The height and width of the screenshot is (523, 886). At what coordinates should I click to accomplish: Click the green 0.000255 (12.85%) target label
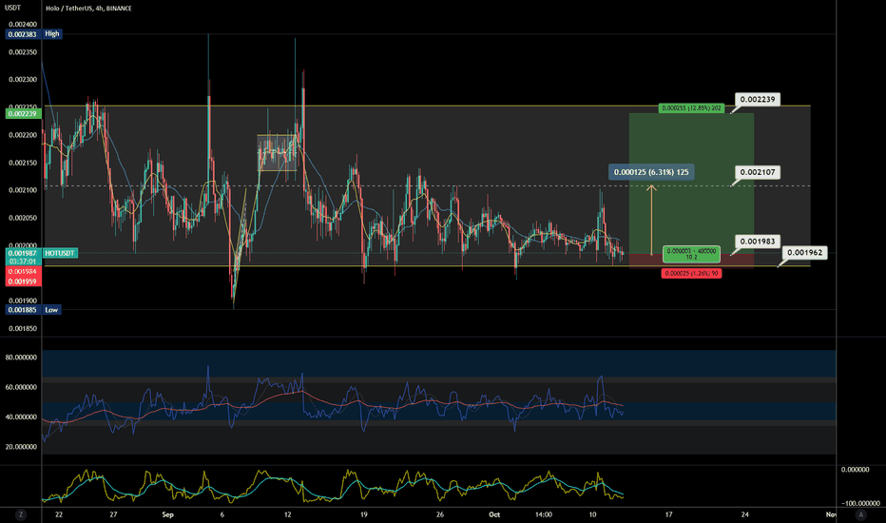(x=692, y=108)
